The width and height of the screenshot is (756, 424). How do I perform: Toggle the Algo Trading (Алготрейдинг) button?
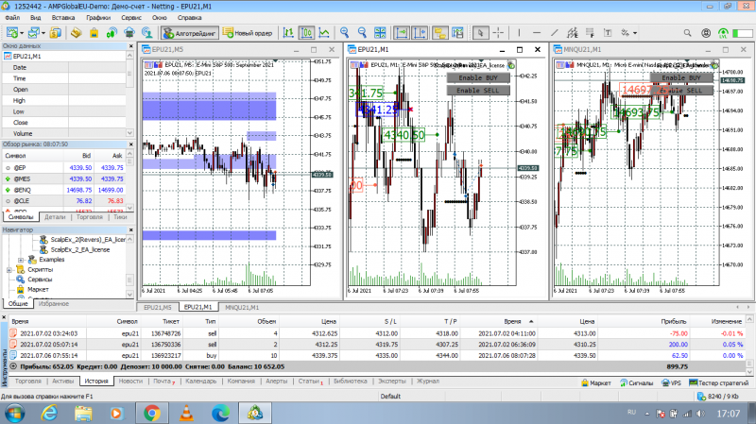190,33
